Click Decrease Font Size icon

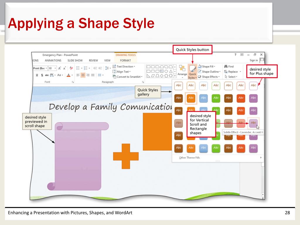click(65, 68)
